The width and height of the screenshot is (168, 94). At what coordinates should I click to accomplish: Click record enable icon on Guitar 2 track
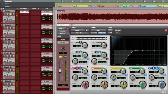pos(4,28)
